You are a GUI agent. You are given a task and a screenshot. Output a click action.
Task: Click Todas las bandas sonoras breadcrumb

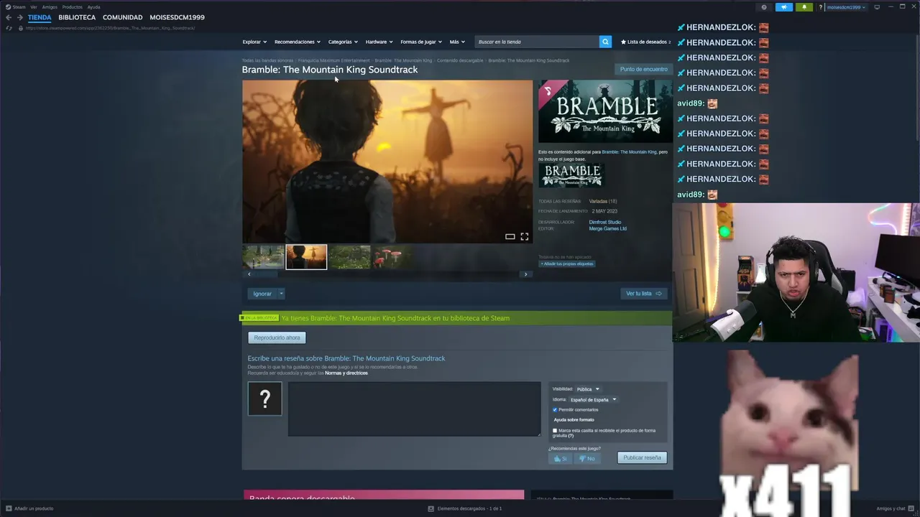coord(267,60)
